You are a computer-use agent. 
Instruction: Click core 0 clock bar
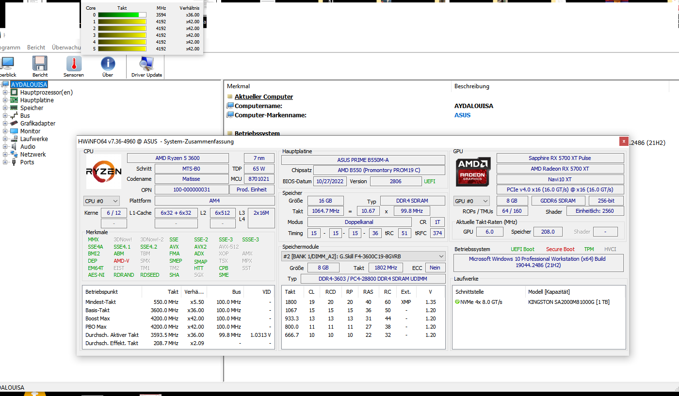click(x=122, y=15)
